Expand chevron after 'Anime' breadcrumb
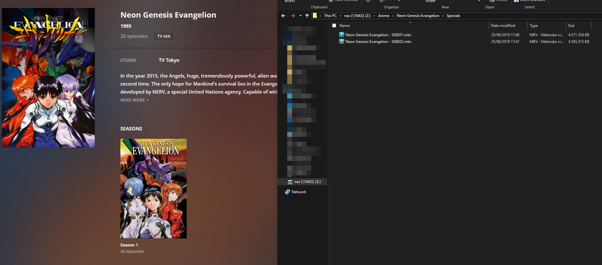Viewport: 602px width, 265px height. pyautogui.click(x=392, y=16)
